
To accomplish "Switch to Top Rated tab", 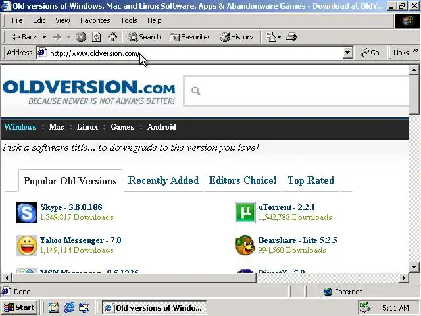I will [x=311, y=180].
